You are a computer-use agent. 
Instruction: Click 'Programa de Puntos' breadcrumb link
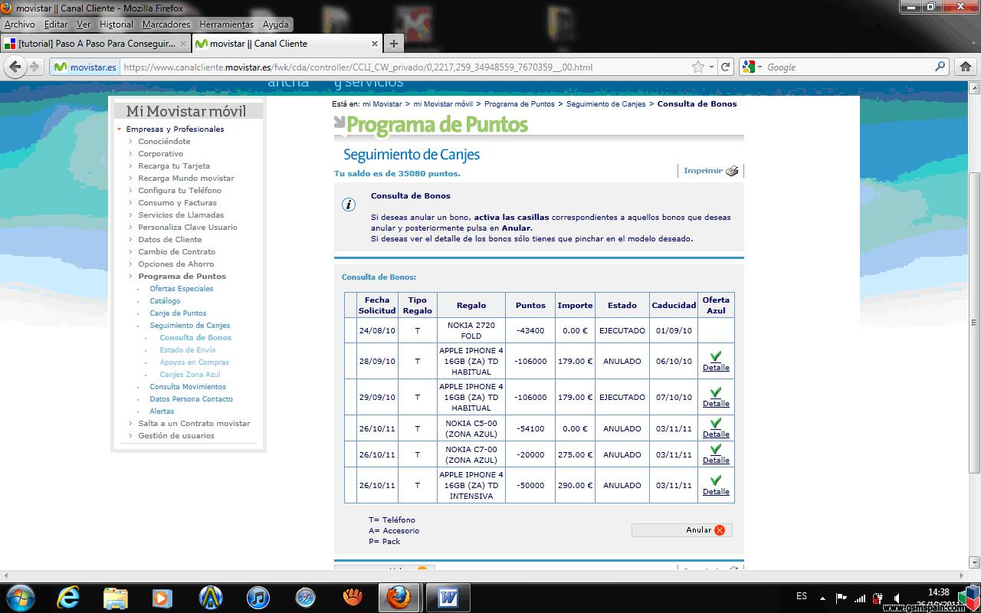pos(520,103)
